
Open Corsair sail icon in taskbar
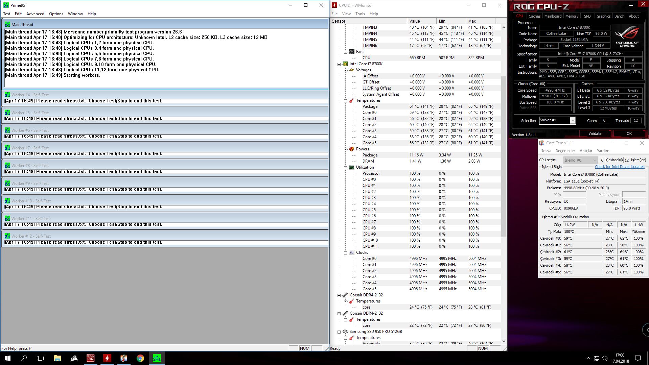point(74,358)
